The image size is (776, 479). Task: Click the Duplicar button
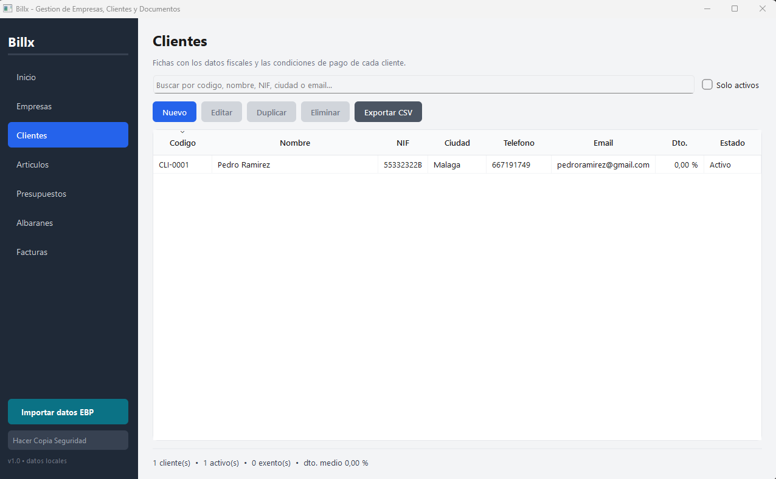tap(271, 112)
